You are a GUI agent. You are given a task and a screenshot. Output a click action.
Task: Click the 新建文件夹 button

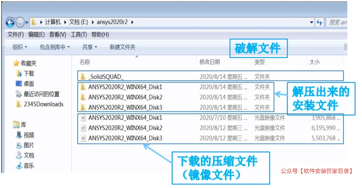(122, 47)
